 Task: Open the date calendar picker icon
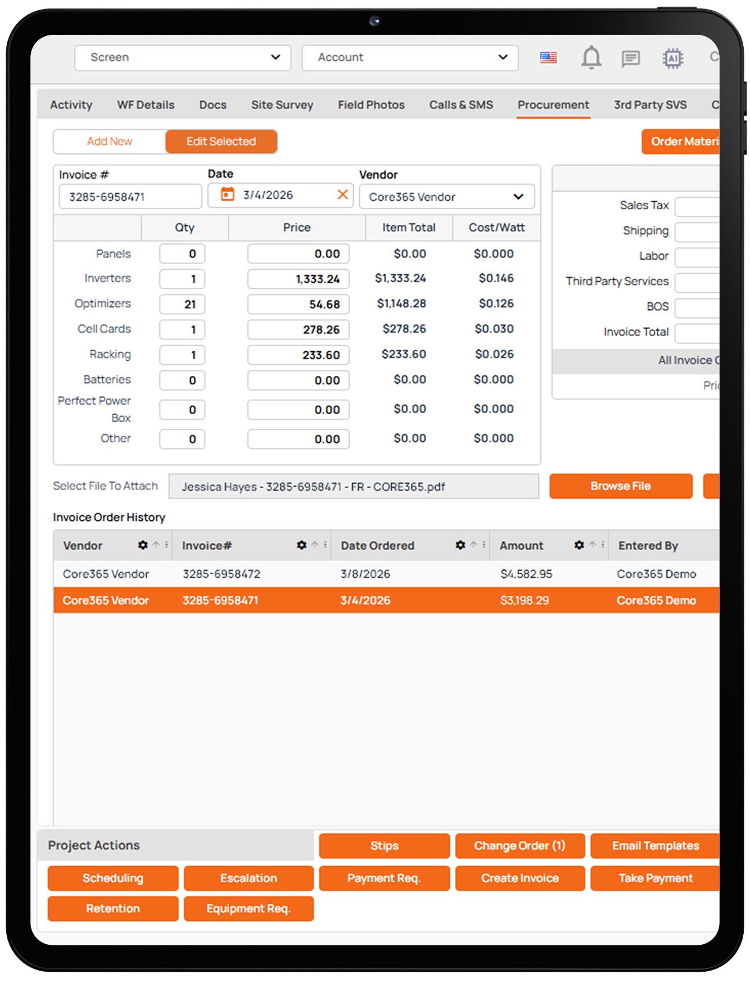(x=227, y=194)
